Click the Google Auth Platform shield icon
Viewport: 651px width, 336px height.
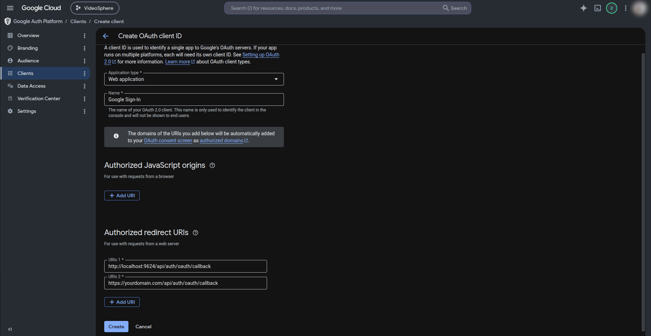point(8,21)
